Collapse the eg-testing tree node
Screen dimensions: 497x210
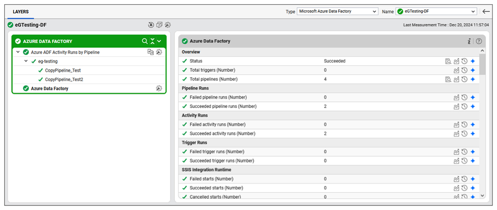26,61
